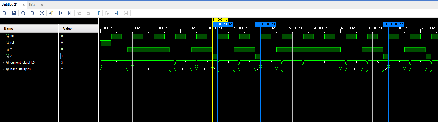Click the 35,000 ns ruler label
Viewport: 438px width, 122px height.
point(295,28)
